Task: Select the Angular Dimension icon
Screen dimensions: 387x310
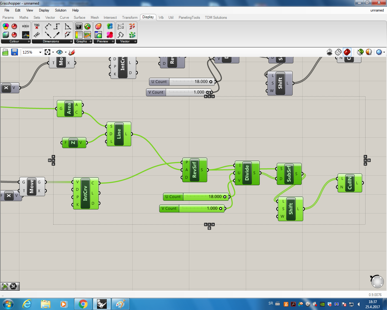Action: pyautogui.click(x=68, y=26)
